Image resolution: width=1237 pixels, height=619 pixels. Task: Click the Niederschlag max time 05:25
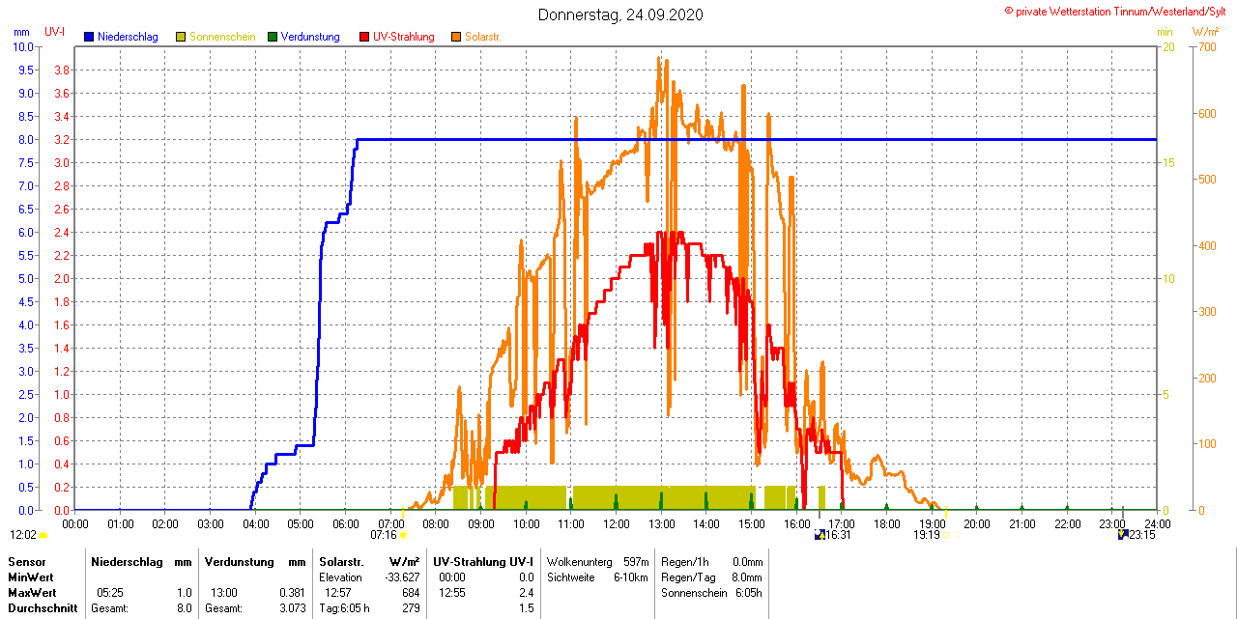pyautogui.click(x=110, y=592)
